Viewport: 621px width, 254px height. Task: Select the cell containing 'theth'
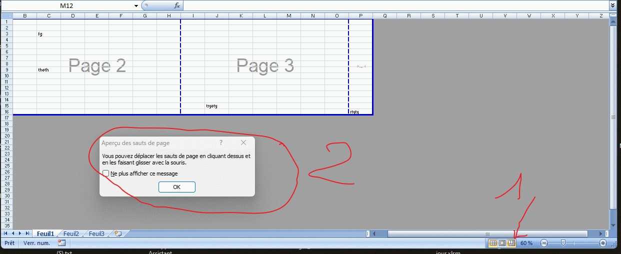coord(48,70)
